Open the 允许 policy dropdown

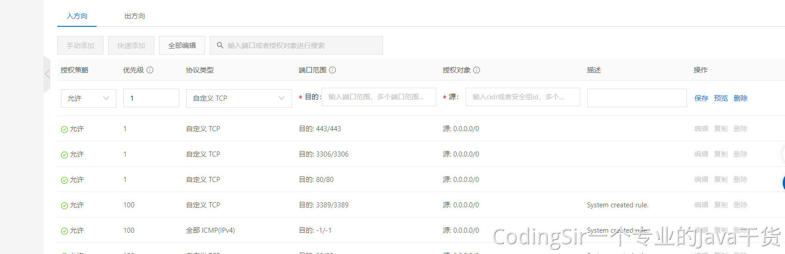[x=89, y=98]
